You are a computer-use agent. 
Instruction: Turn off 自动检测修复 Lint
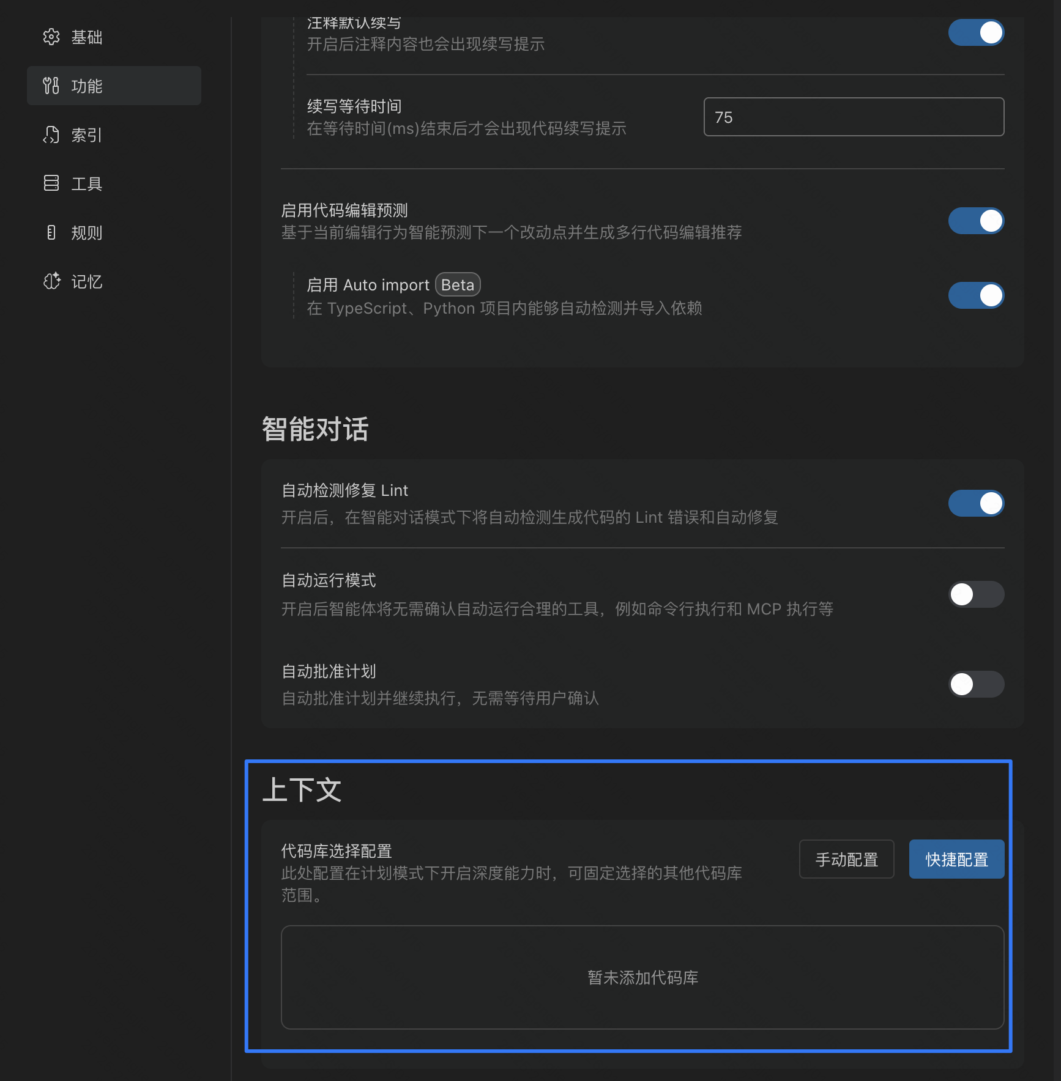[x=976, y=503]
